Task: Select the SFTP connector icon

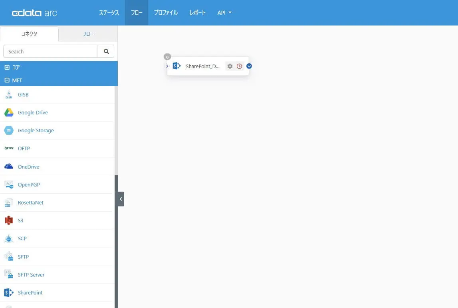Action: coord(9,257)
